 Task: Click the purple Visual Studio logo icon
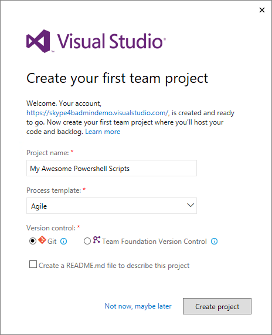(38, 41)
